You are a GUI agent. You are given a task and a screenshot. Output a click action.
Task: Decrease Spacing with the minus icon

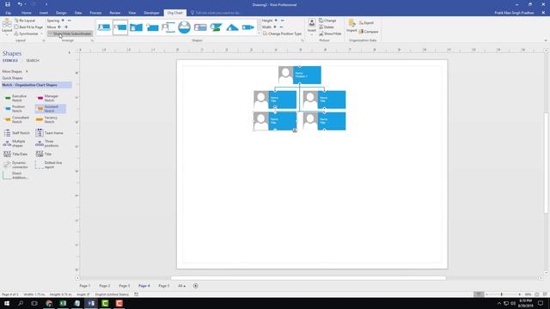pos(70,21)
